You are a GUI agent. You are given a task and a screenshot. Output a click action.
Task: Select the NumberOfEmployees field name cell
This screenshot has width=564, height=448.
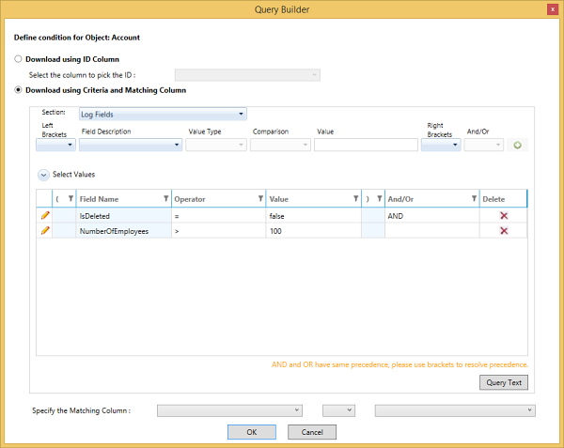(x=124, y=231)
